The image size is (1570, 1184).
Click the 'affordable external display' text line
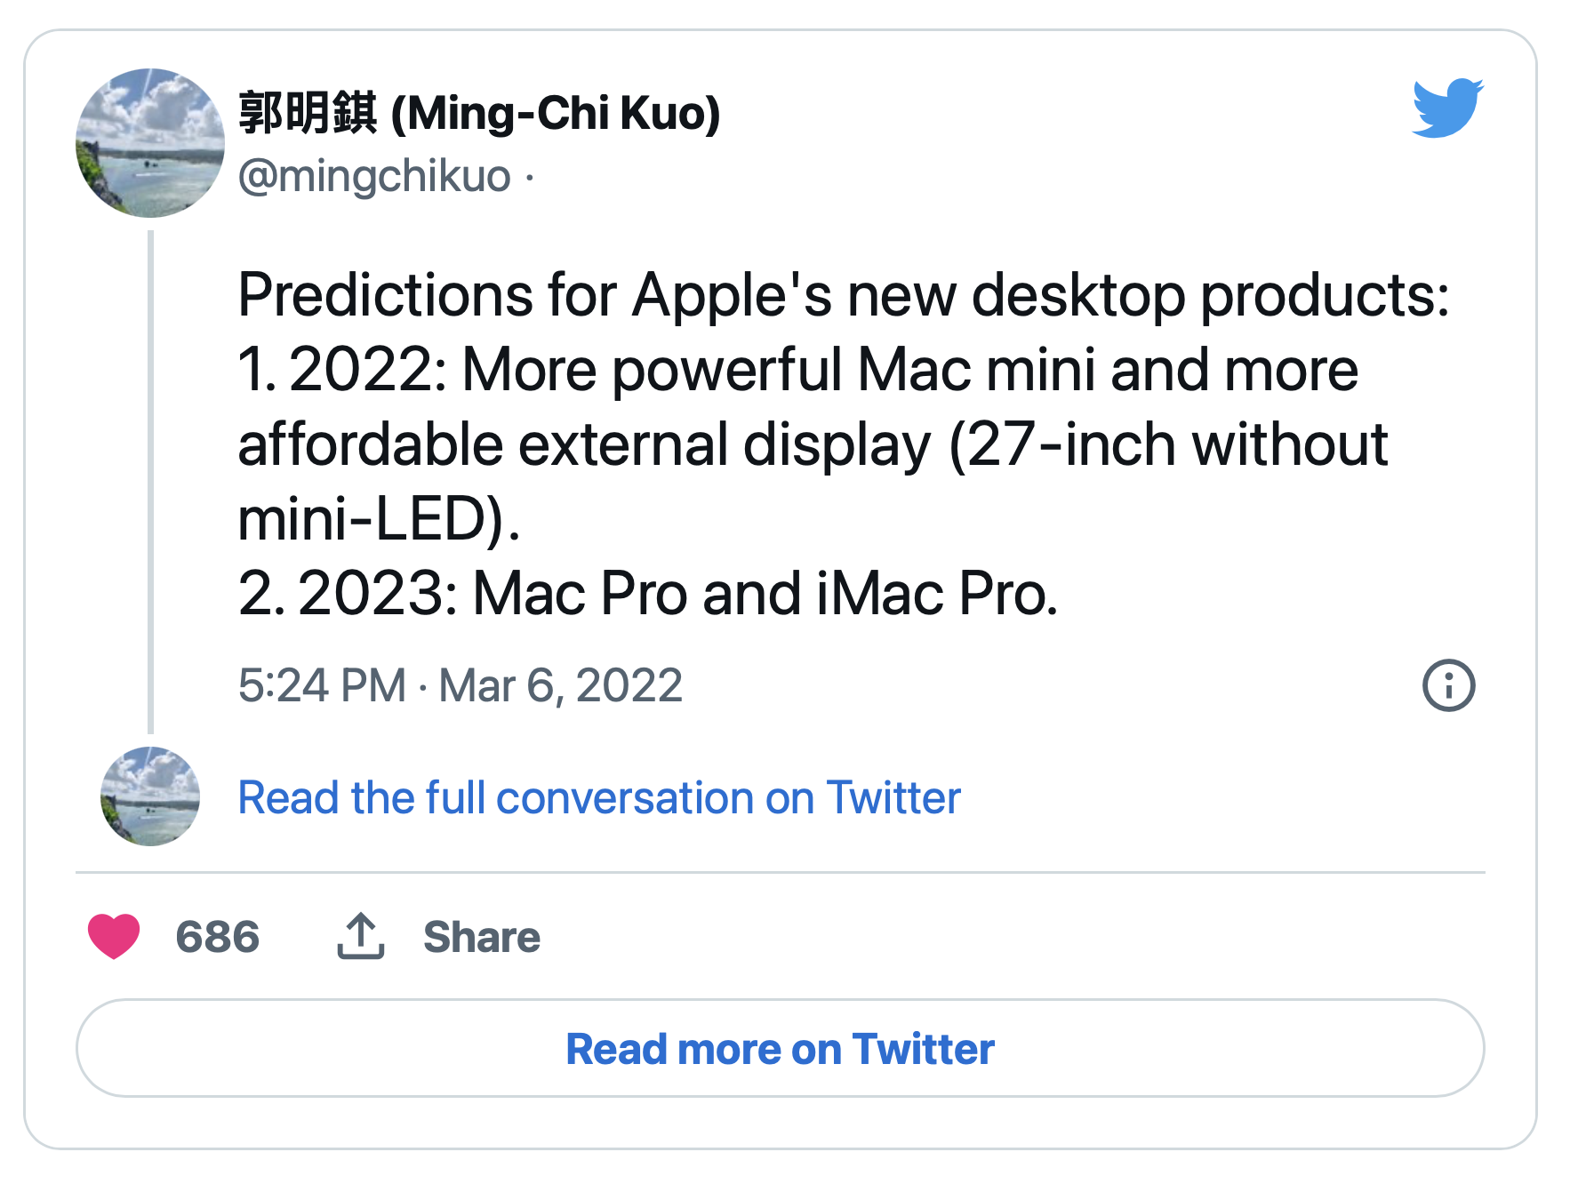pos(813,444)
